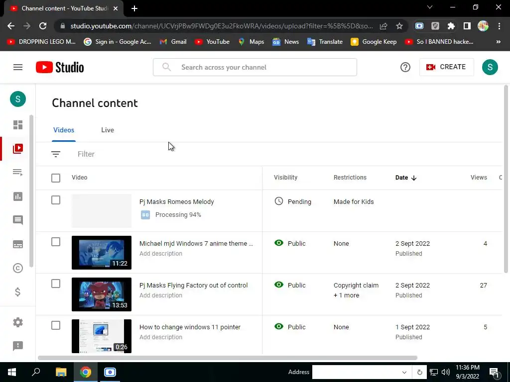Open Copyright icon in sidebar
The height and width of the screenshot is (382, 510).
click(x=18, y=268)
